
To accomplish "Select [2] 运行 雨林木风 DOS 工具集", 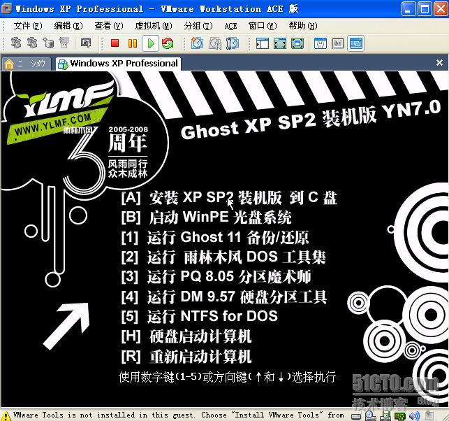I will coord(223,257).
